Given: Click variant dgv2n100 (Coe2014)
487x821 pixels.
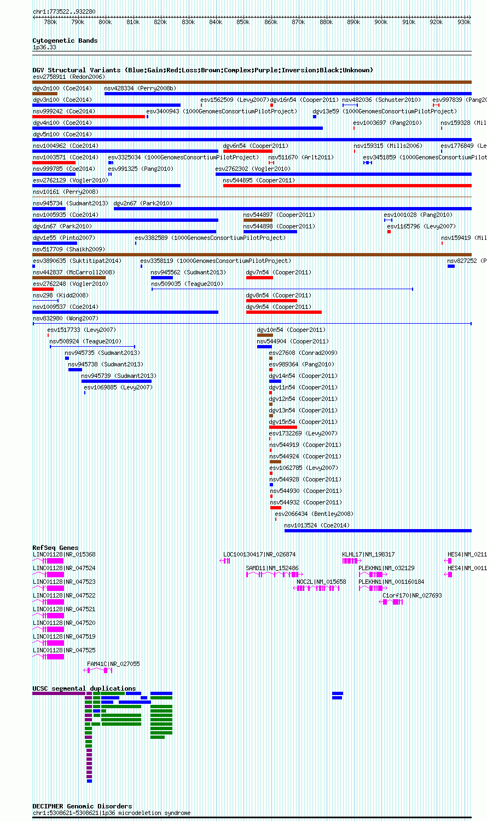Looking at the screenshot, I should [x=62, y=88].
